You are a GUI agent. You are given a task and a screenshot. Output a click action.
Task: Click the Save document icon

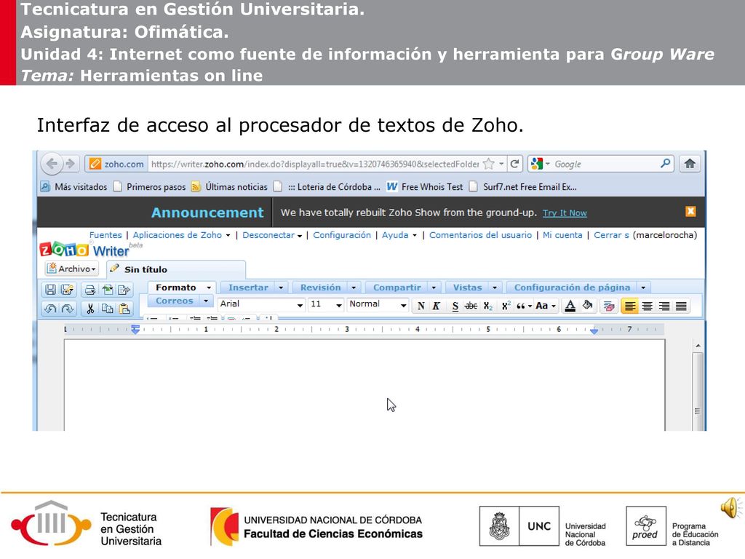coord(50,290)
